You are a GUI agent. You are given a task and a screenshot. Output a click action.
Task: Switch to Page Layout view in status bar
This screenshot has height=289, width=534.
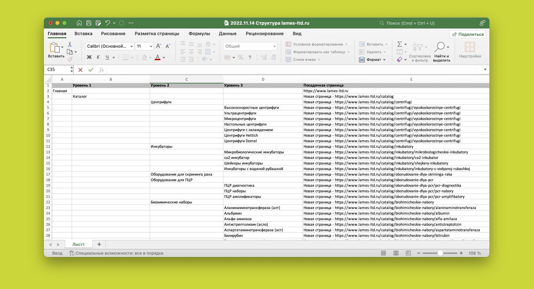click(396, 253)
